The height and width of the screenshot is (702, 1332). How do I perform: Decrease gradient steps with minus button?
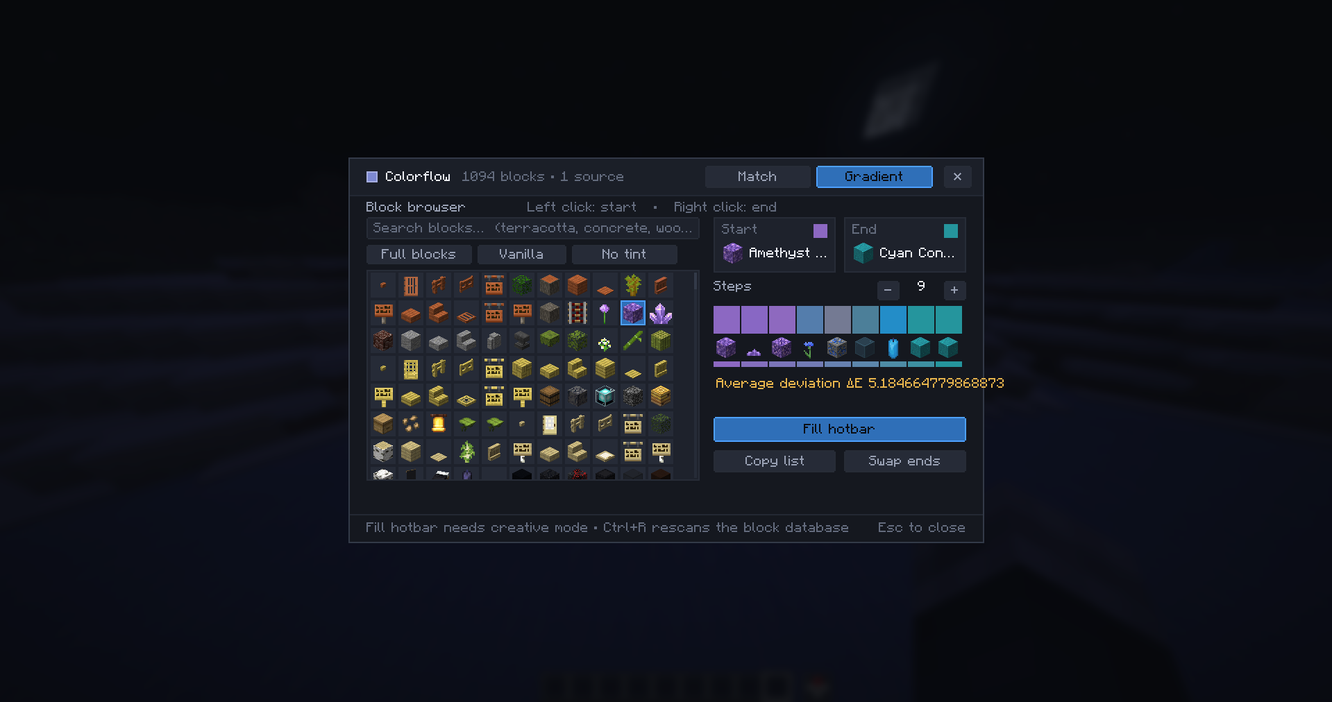(x=888, y=290)
